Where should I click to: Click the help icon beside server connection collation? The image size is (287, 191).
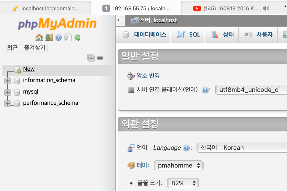205,90
